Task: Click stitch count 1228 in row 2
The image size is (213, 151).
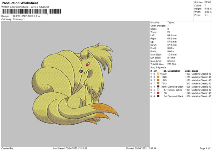Action: [x=164, y=77]
